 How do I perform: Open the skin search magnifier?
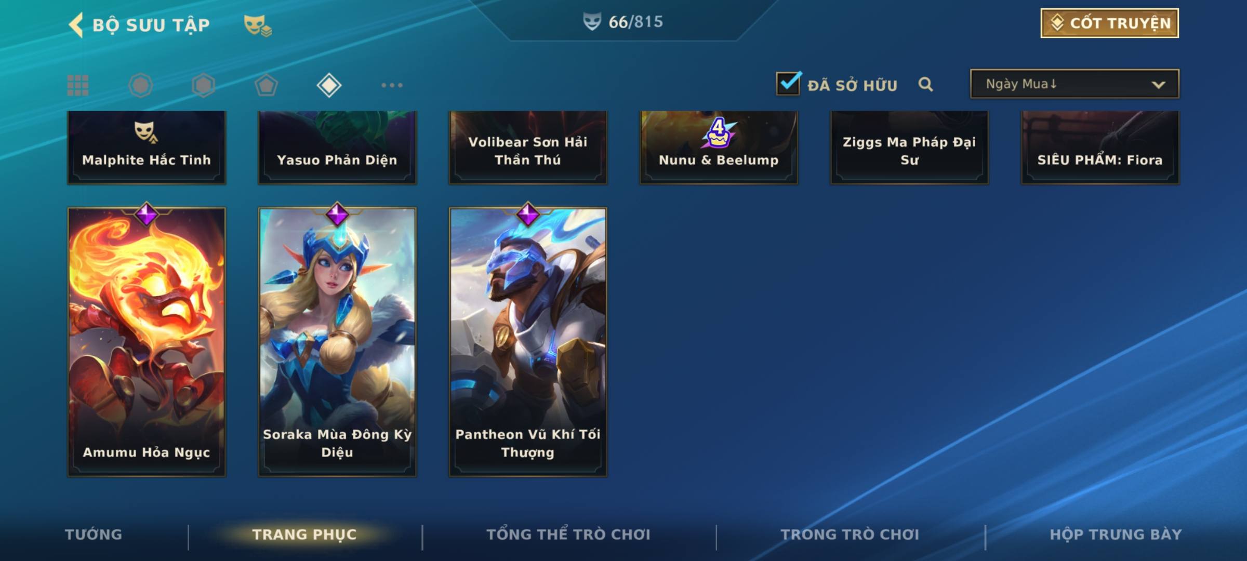pyautogui.click(x=925, y=84)
